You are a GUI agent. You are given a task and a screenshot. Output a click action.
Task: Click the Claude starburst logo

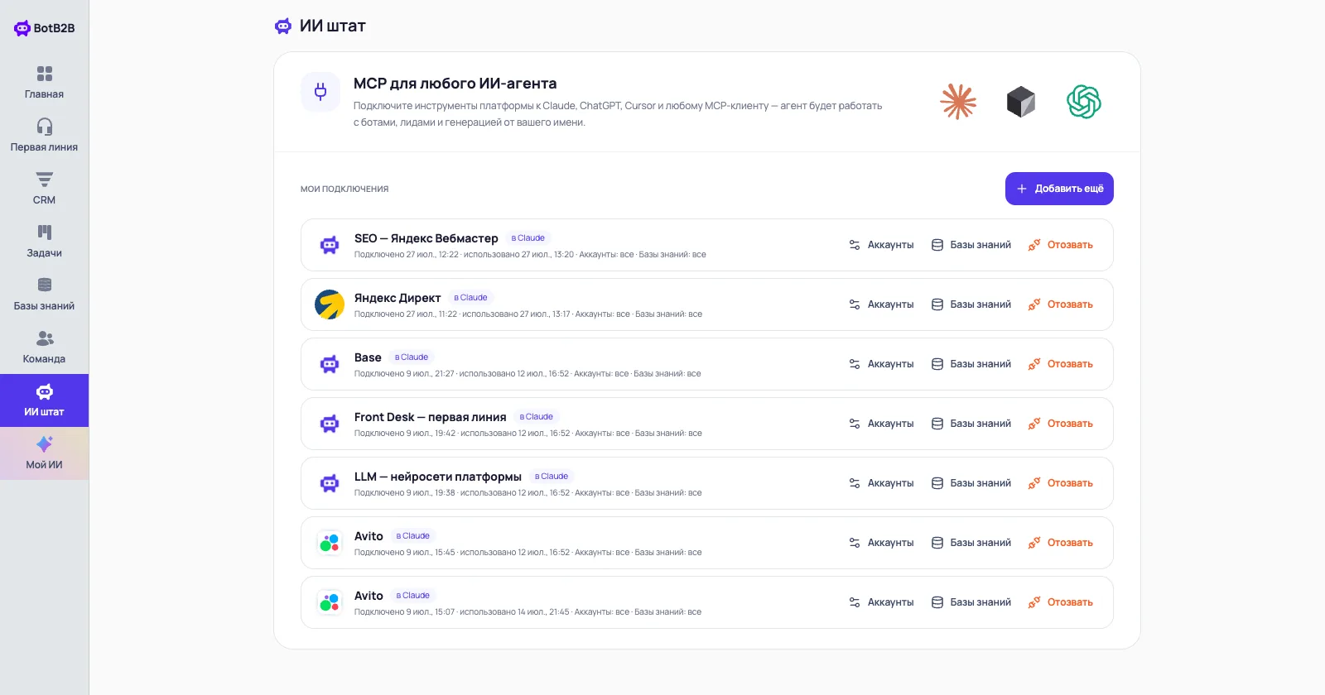(x=958, y=102)
